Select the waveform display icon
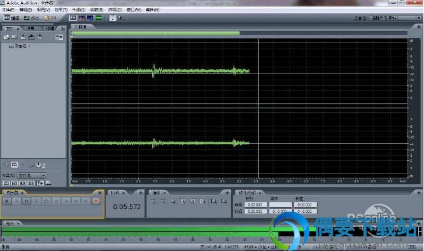The height and width of the screenshot is (251, 424). (73, 18)
